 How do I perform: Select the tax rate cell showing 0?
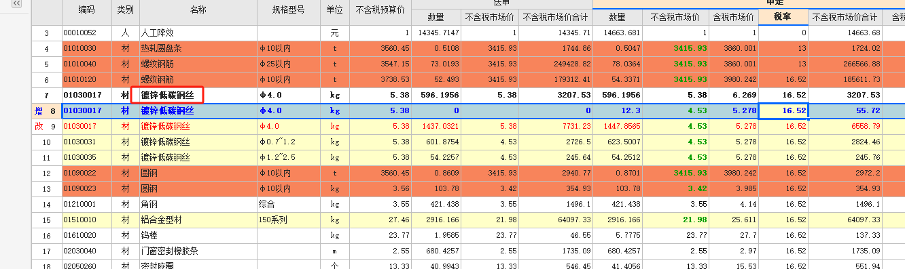click(x=783, y=33)
